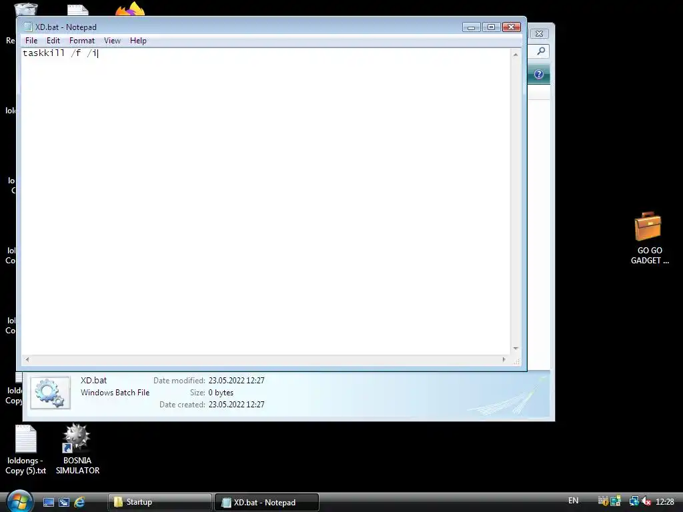Open the blue Help icon in Explorer window
This screenshot has width=683, height=512.
(x=539, y=74)
